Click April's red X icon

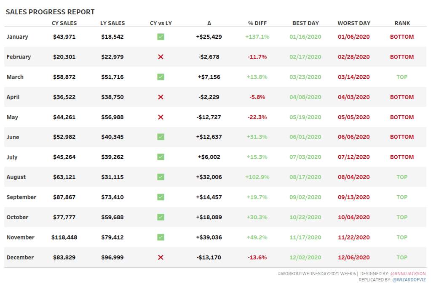[161, 97]
